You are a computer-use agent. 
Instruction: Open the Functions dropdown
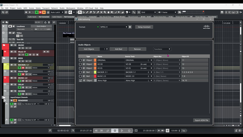(162, 49)
